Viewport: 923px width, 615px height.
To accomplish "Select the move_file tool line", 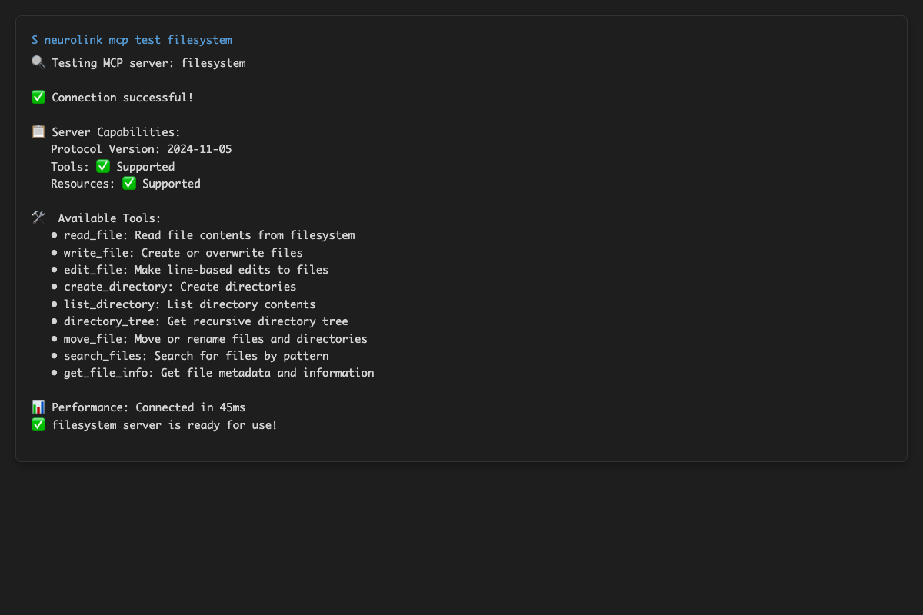I will pyautogui.click(x=215, y=339).
